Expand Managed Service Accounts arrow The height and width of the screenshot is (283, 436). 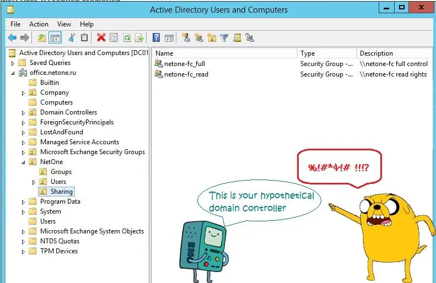coord(23,143)
